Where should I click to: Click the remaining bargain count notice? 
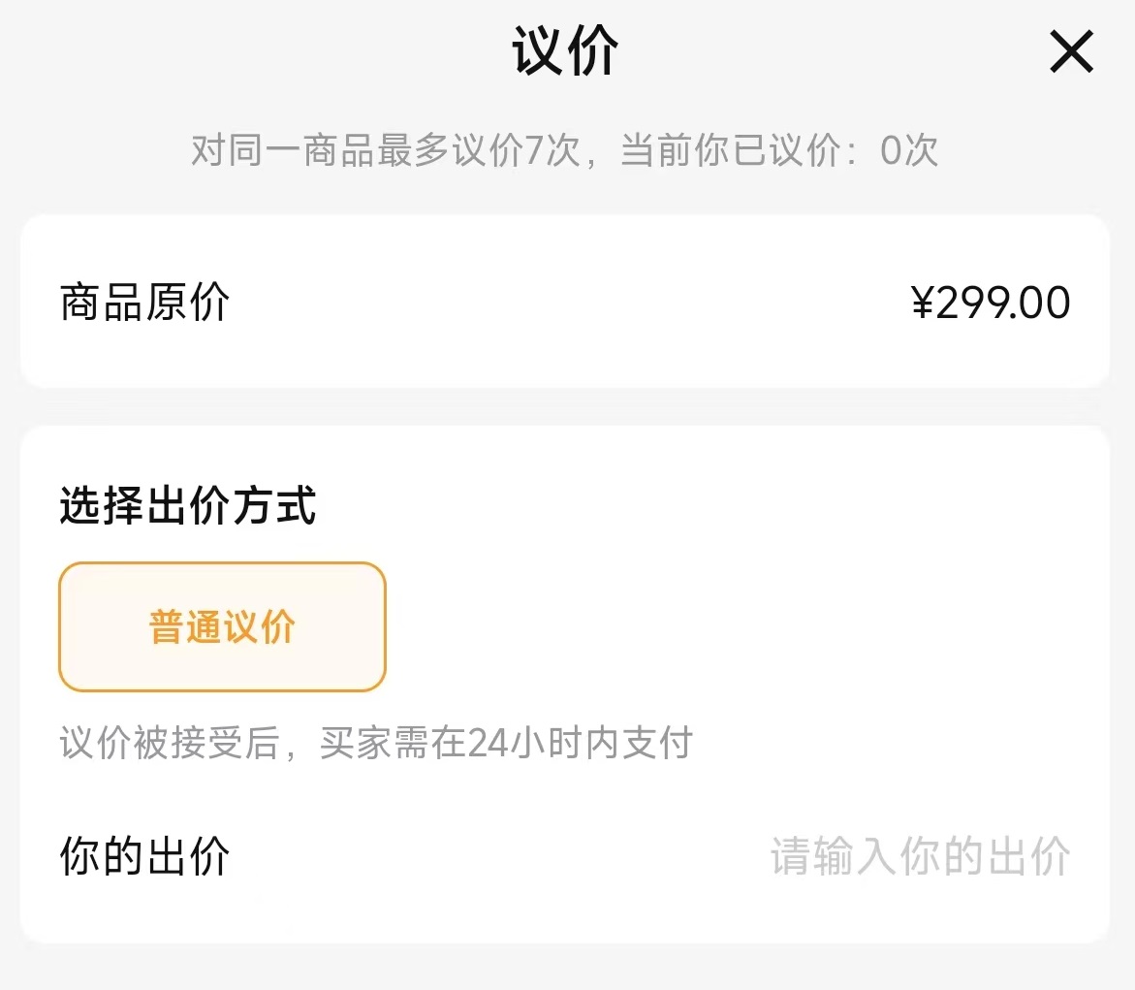coord(567,150)
